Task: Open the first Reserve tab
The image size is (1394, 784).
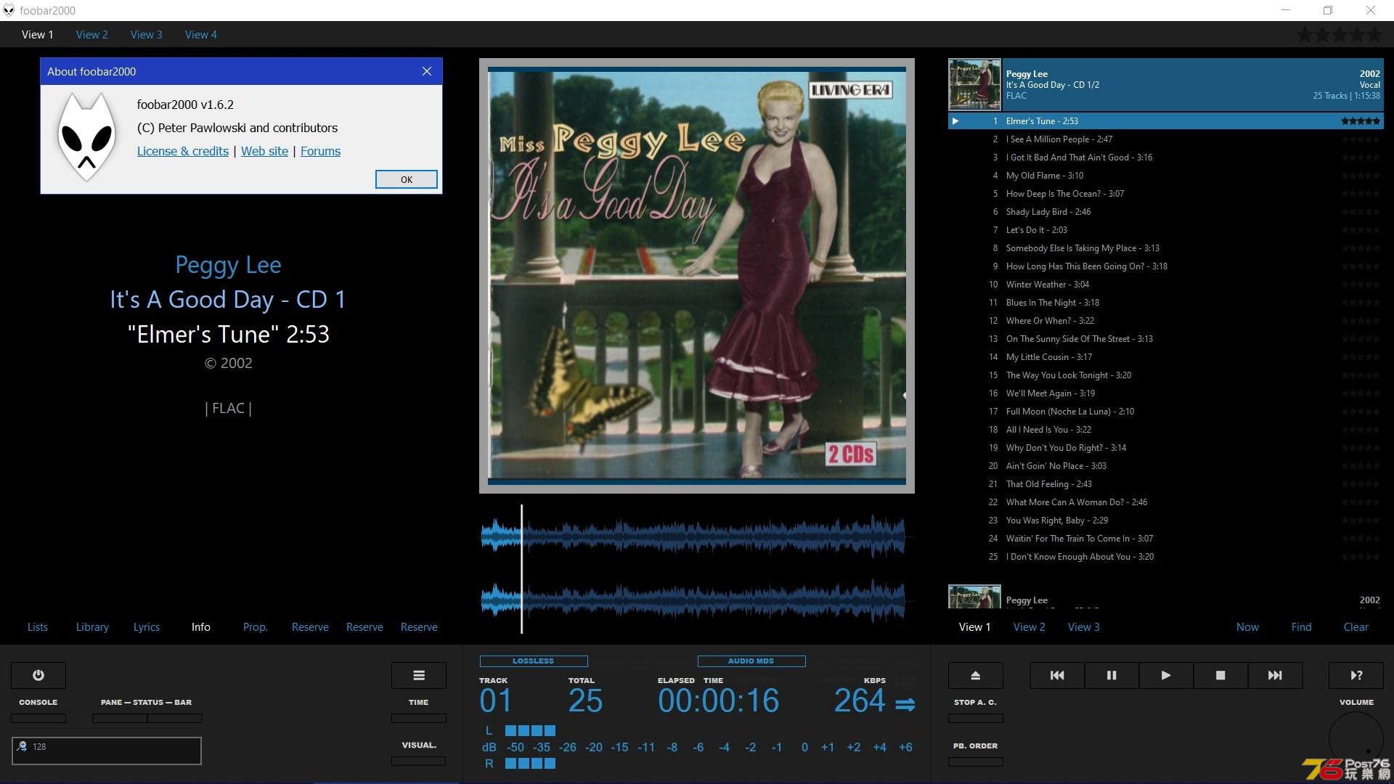Action: tap(310, 627)
